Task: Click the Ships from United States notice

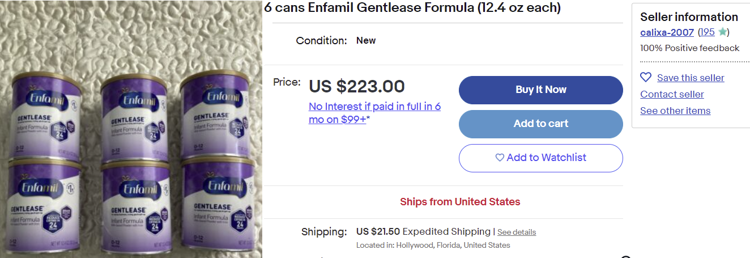Action: (460, 202)
